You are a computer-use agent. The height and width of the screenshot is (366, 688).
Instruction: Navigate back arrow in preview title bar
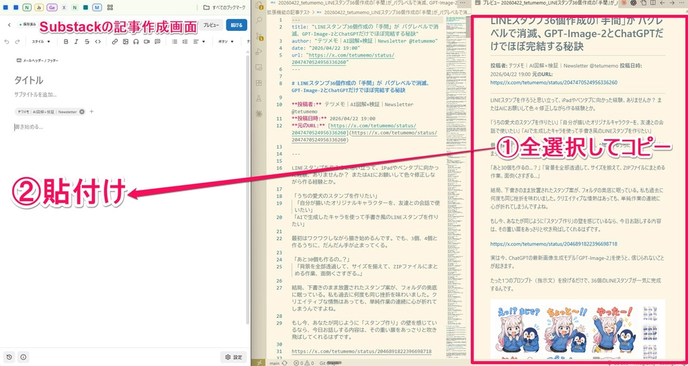662,3
